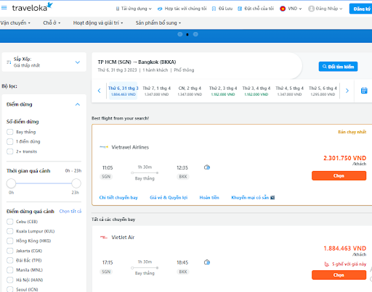Click the price 2.301.750 VND

345,158
